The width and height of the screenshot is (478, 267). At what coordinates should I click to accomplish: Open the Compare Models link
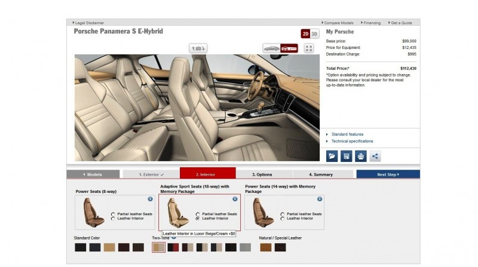[338, 23]
